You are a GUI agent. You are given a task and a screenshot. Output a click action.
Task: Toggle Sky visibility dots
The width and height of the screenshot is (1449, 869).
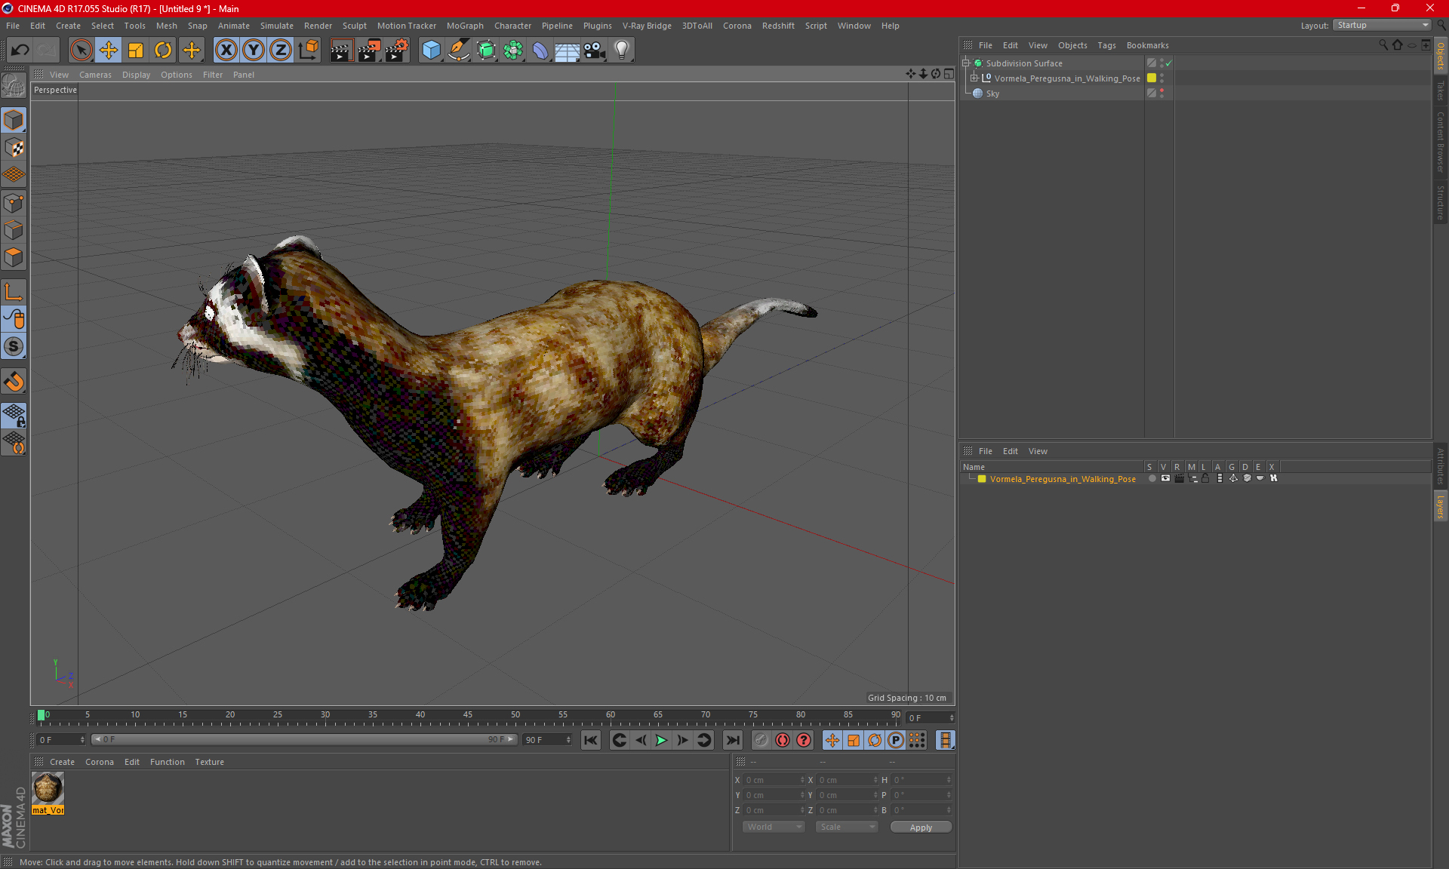pyautogui.click(x=1162, y=94)
